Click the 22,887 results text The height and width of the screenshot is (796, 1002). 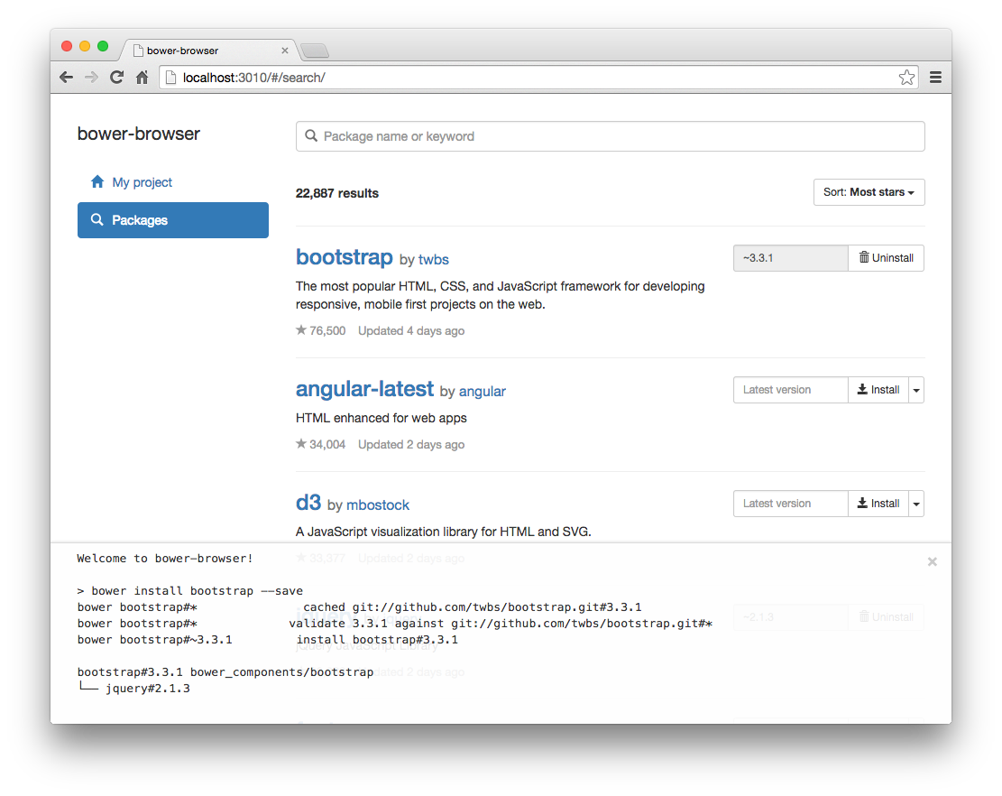tap(336, 193)
